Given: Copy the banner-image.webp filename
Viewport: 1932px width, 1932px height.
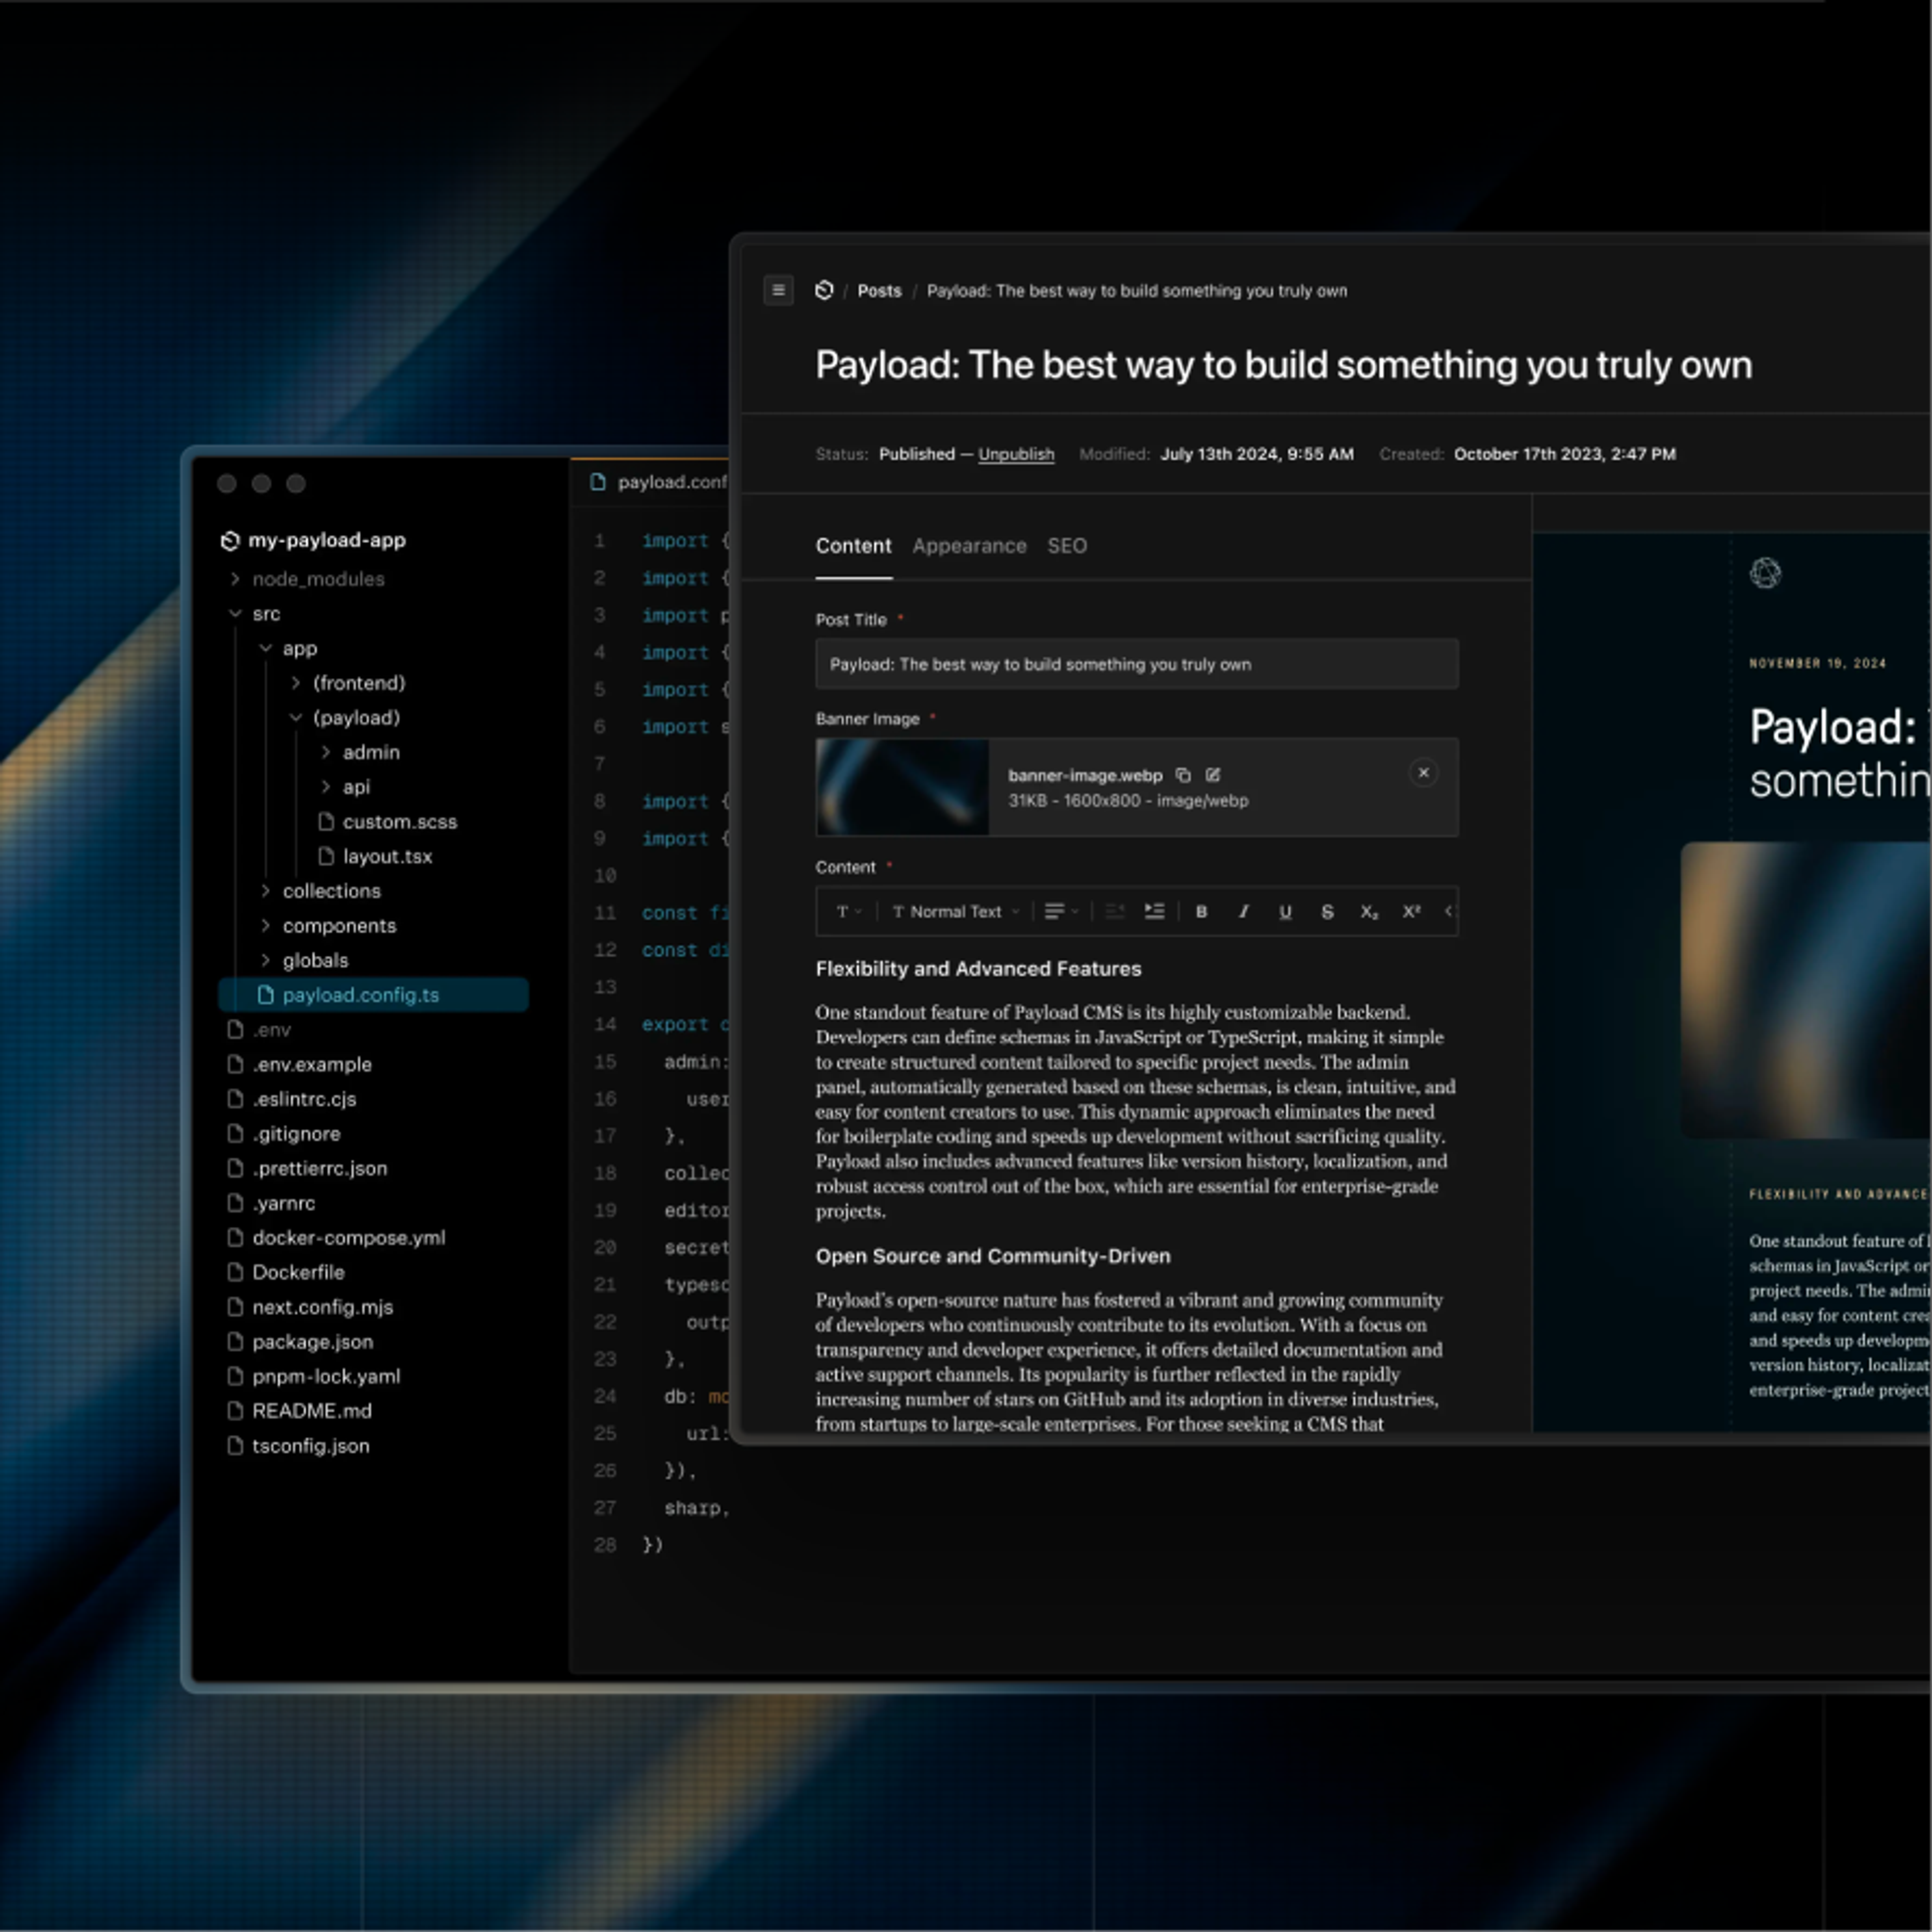Looking at the screenshot, I should pyautogui.click(x=1183, y=775).
